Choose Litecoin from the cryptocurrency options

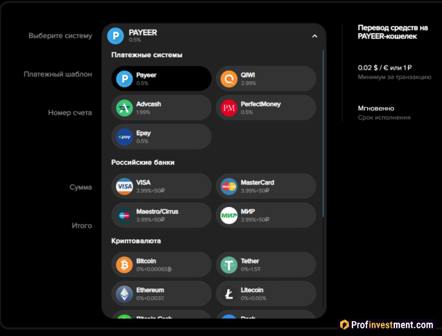point(266,294)
